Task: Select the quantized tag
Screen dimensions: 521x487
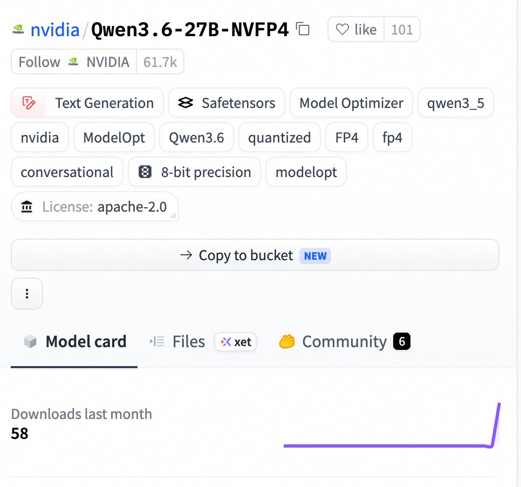Action: tap(279, 137)
